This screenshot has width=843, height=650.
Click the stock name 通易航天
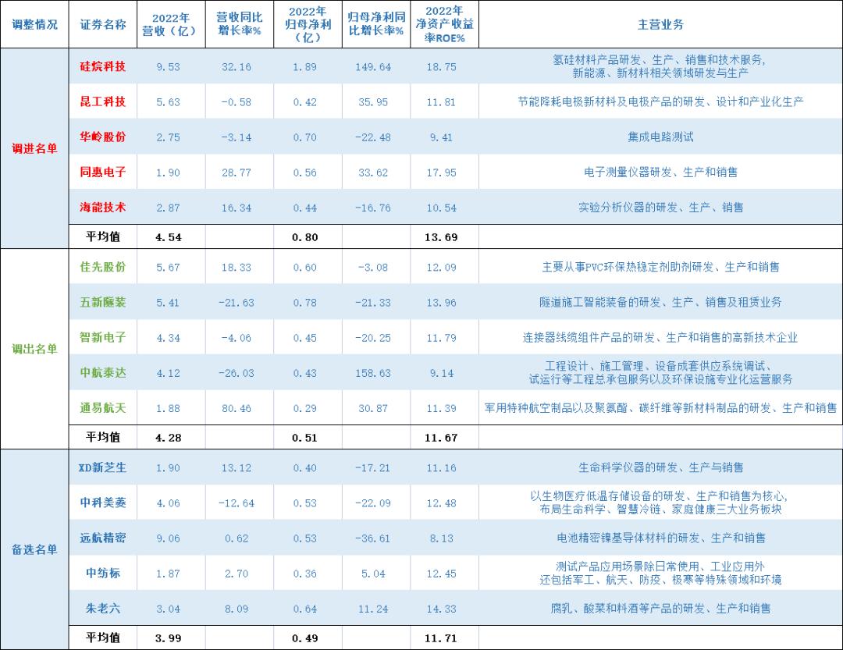click(x=103, y=407)
